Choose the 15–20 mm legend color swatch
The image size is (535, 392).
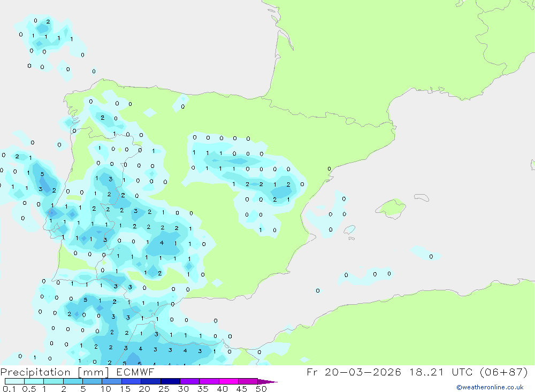click(132, 381)
